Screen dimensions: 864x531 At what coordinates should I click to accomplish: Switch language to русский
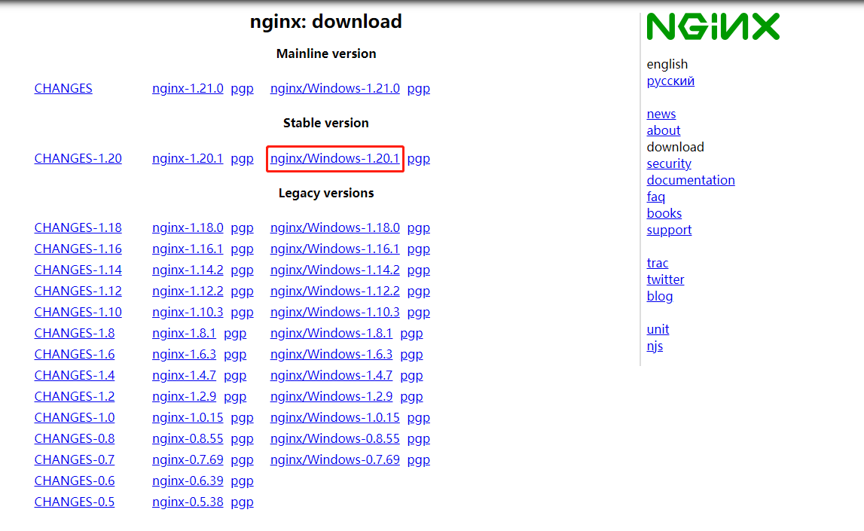[670, 81]
